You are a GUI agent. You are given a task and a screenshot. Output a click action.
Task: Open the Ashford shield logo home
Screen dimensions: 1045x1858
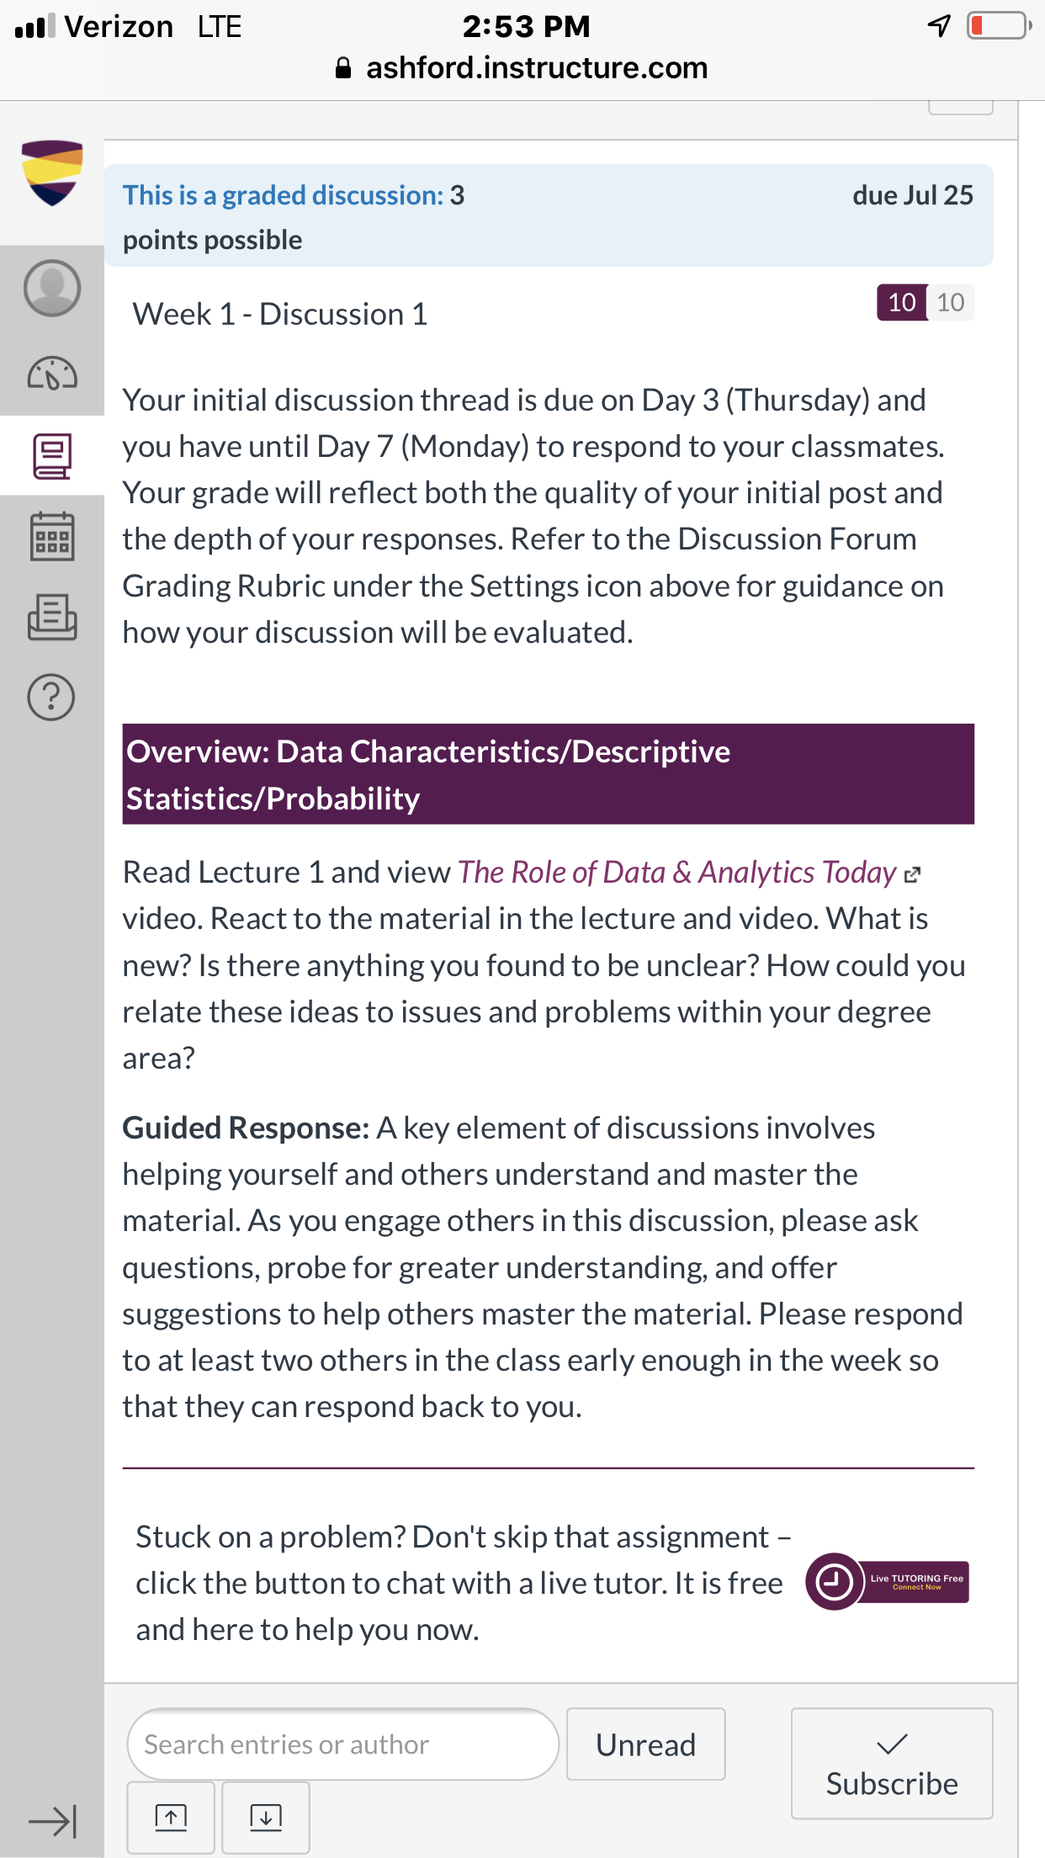(52, 173)
